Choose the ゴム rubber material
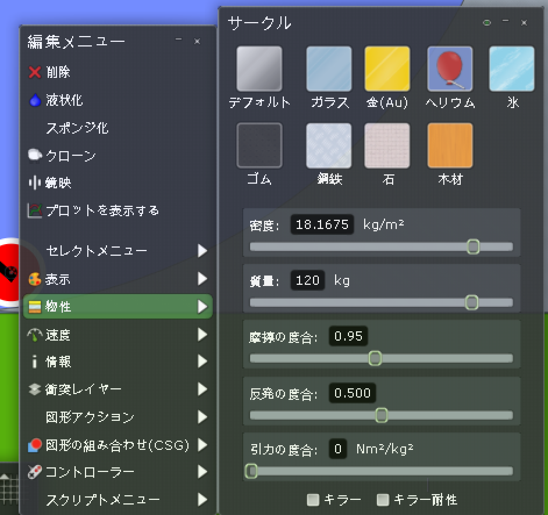This screenshot has width=548, height=515. click(x=259, y=145)
